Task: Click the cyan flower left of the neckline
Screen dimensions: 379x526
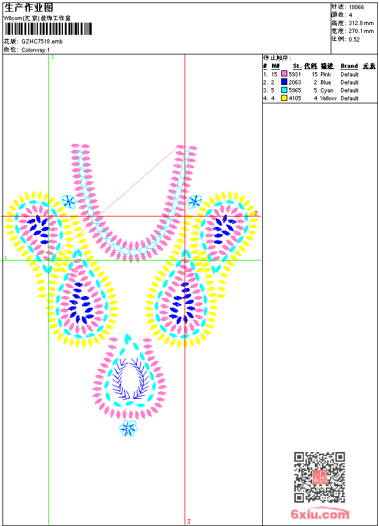Action: 68,201
